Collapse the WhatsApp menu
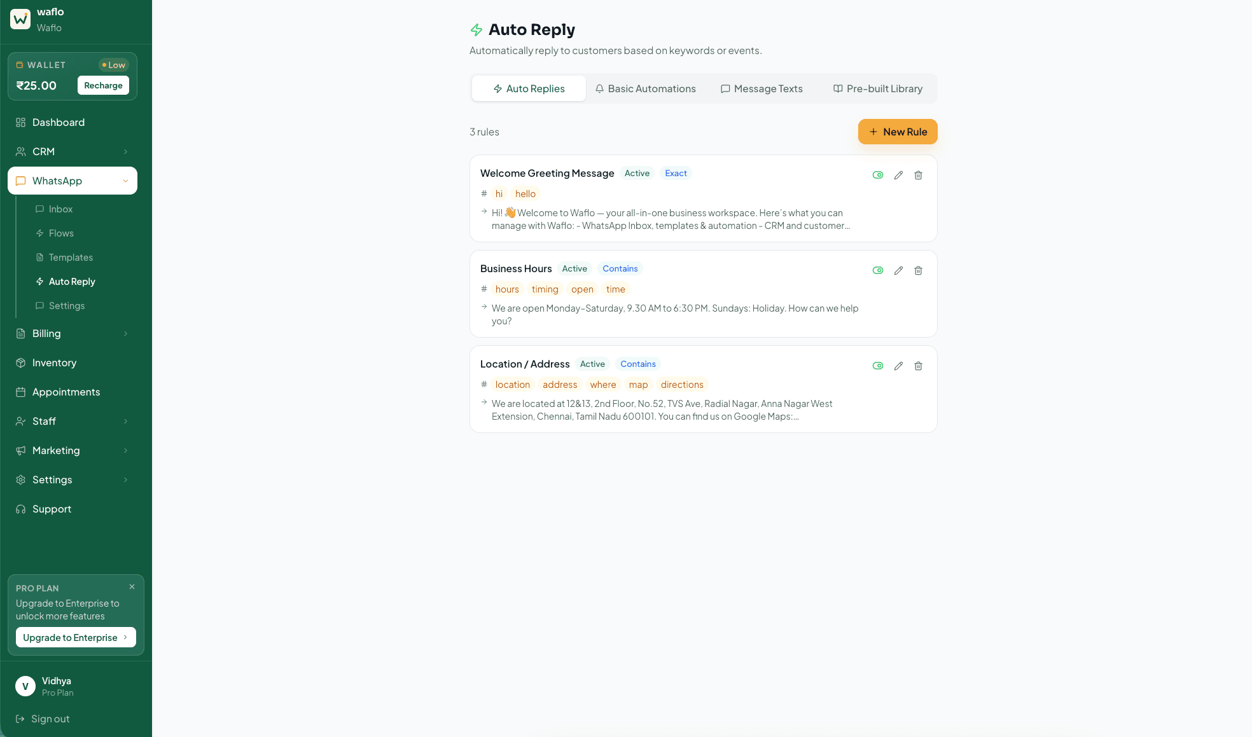This screenshot has width=1252, height=737. point(73,181)
